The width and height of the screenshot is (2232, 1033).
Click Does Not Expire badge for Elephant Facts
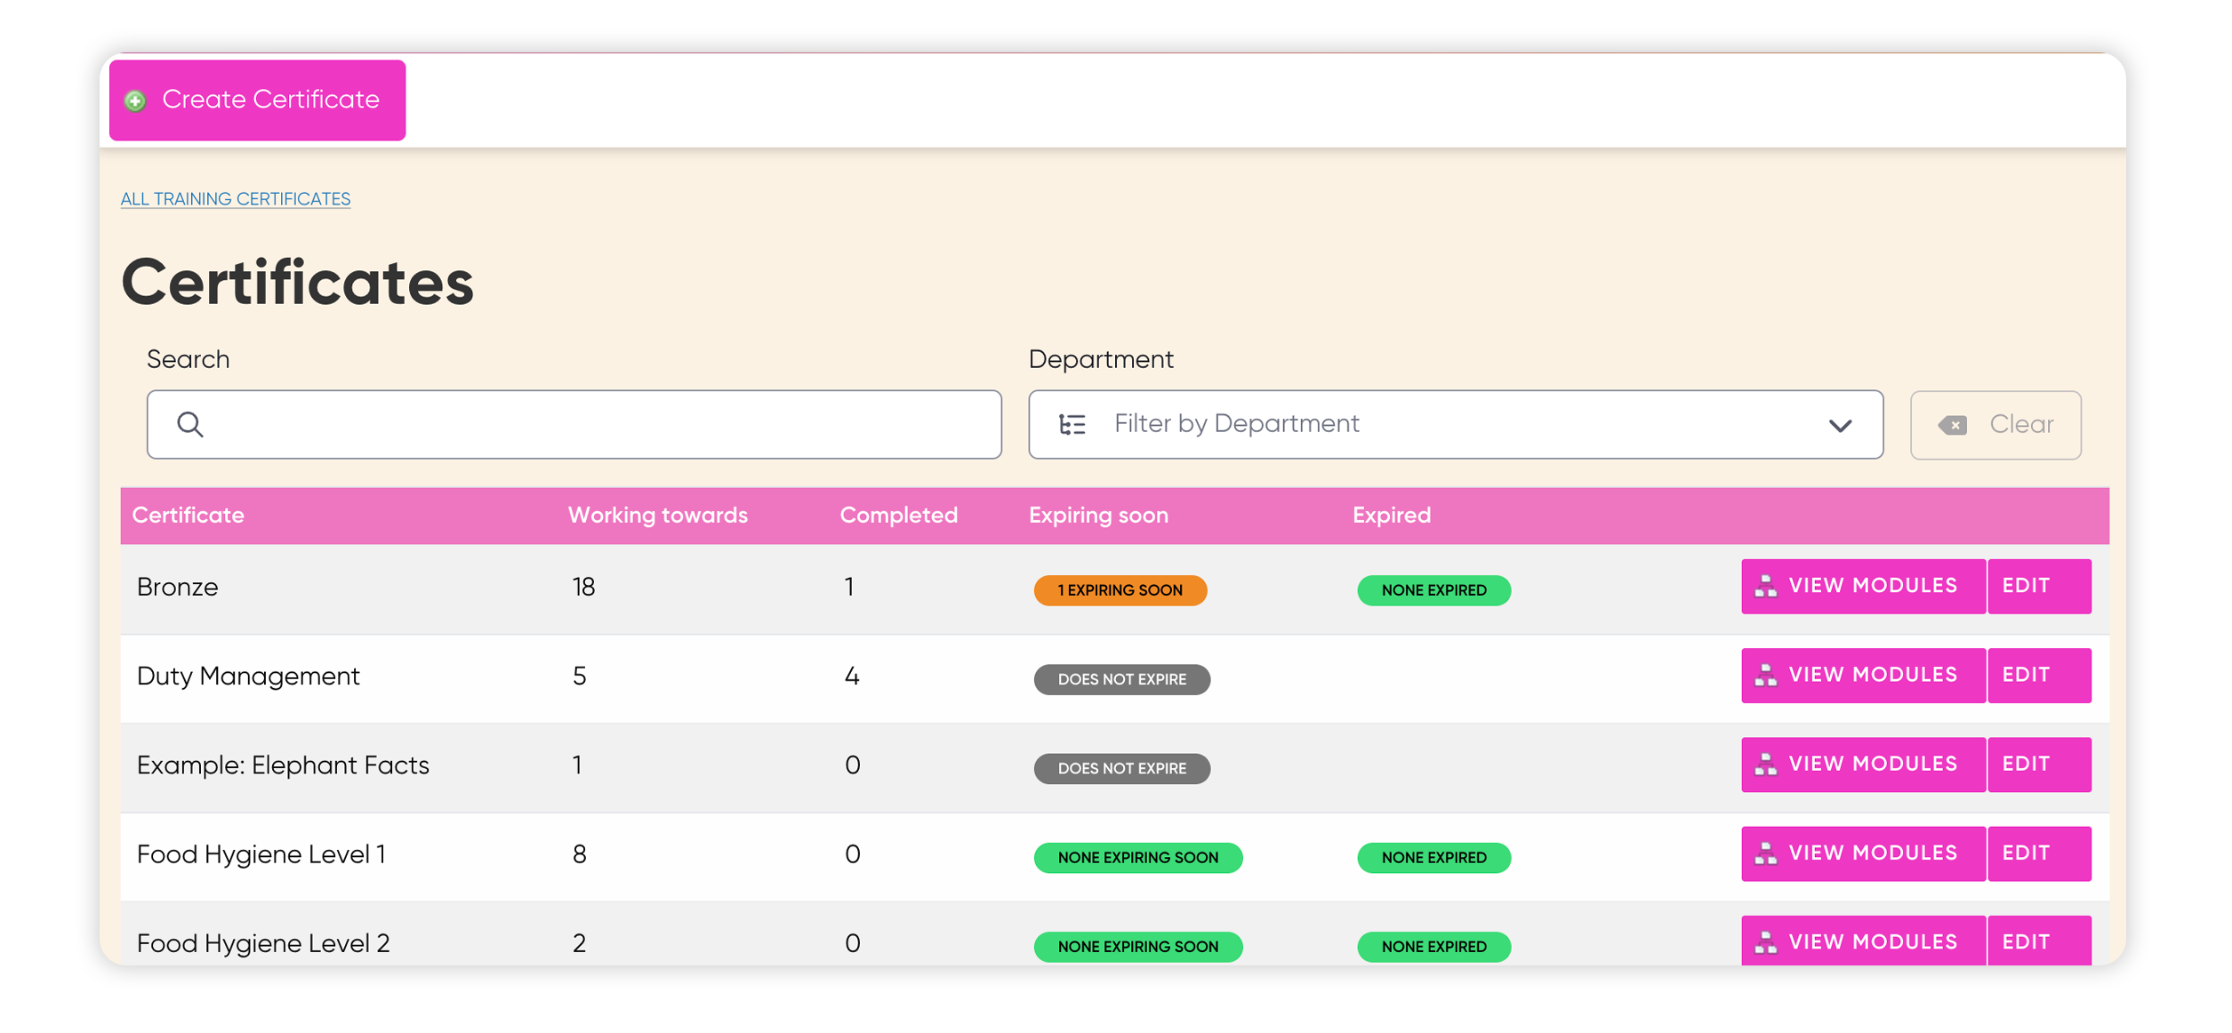coord(1121,768)
